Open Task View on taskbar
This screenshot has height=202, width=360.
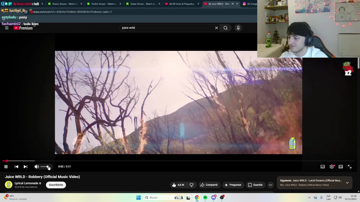188,198
